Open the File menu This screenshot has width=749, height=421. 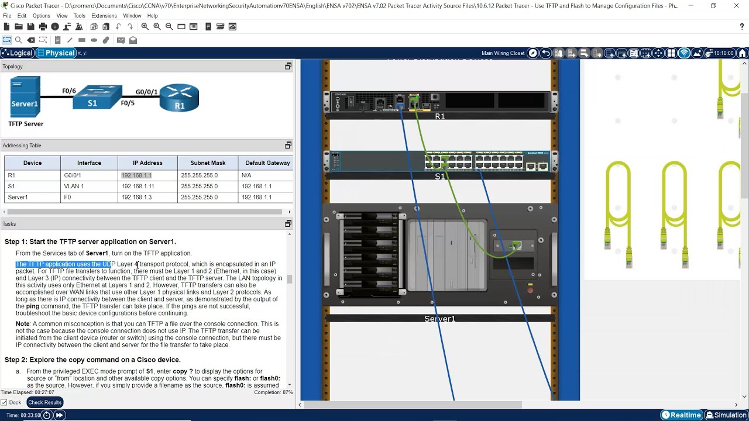7,16
